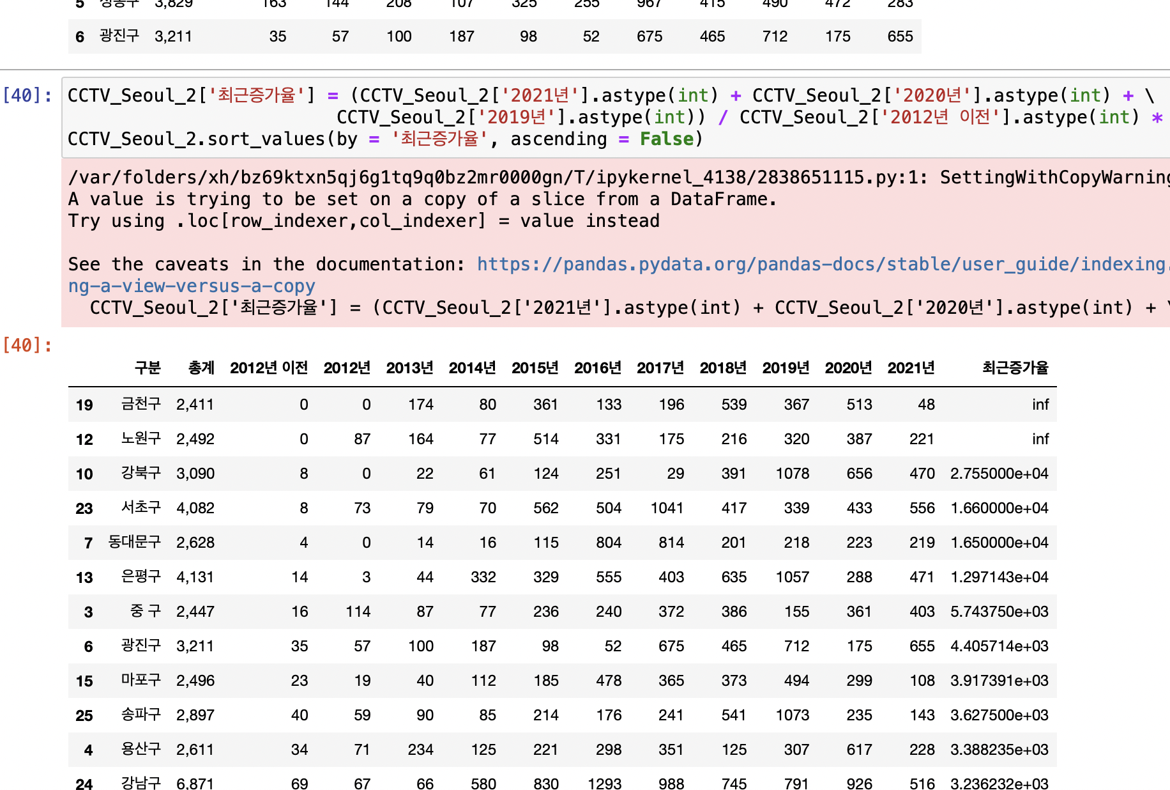
Task: Click 1078 in 강북구 2019년 column
Action: [x=793, y=474]
